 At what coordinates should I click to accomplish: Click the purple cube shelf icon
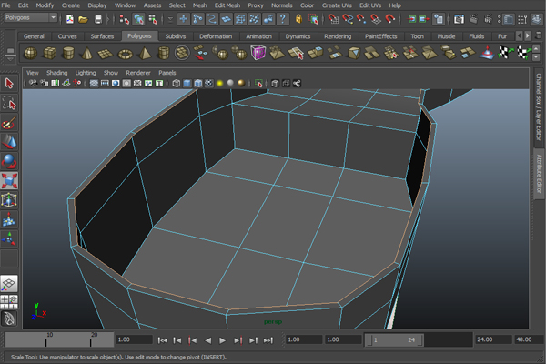[258, 53]
